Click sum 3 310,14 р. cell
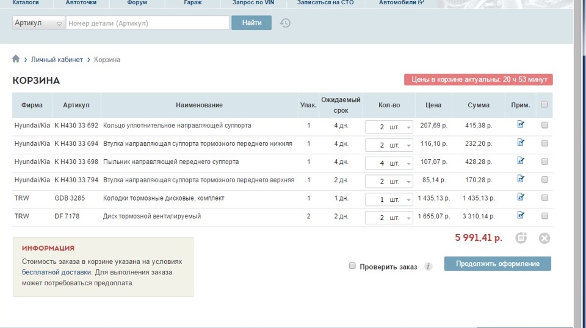The image size is (586, 328). (x=479, y=216)
